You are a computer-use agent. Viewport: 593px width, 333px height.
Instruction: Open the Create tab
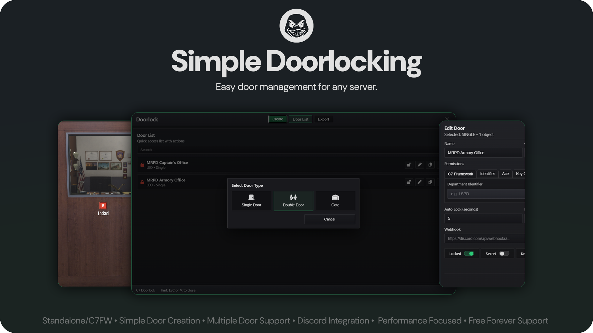[x=278, y=119]
